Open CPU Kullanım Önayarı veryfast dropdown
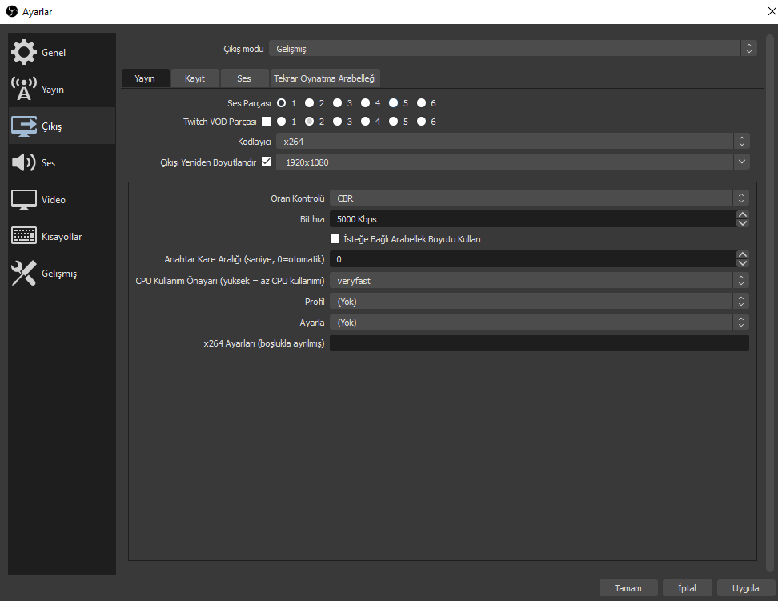 click(539, 280)
